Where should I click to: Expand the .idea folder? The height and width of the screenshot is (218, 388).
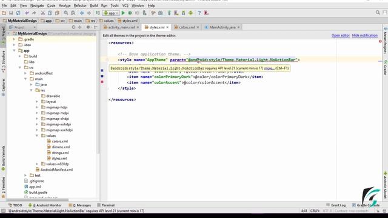pos(14,45)
